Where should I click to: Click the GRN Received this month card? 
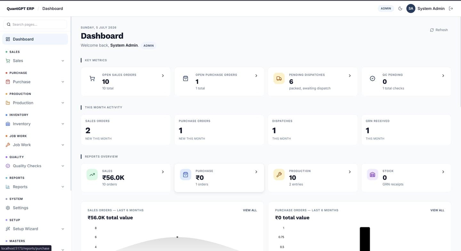click(406, 130)
